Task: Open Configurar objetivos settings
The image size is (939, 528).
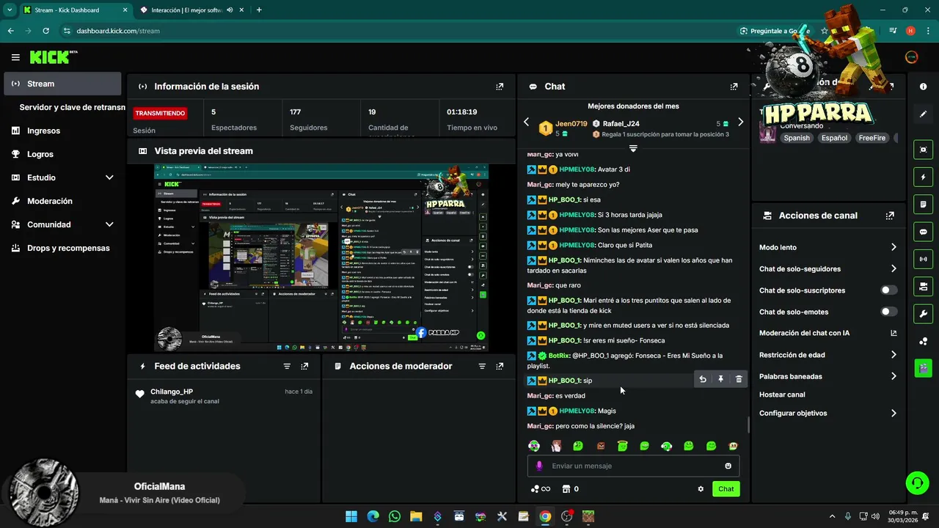Action: click(x=827, y=413)
